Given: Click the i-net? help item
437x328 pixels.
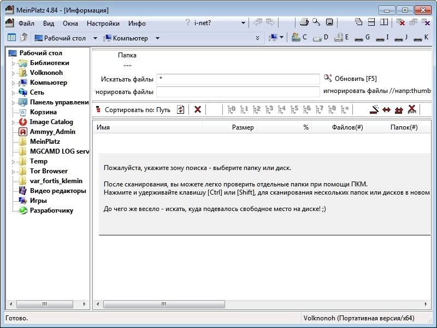Looking at the screenshot, I should (198, 22).
